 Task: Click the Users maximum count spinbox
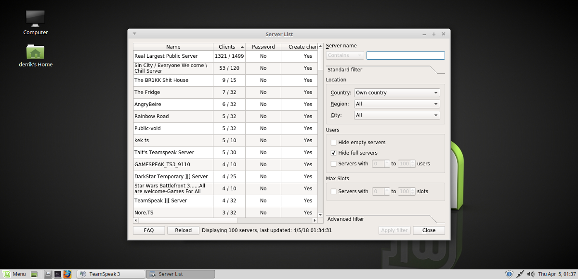coord(407,164)
